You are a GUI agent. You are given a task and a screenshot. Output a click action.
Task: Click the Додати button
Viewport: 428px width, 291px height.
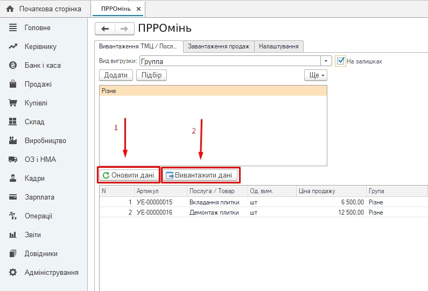point(116,75)
